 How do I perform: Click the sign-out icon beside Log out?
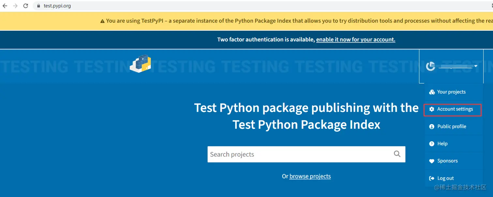pyautogui.click(x=432, y=178)
